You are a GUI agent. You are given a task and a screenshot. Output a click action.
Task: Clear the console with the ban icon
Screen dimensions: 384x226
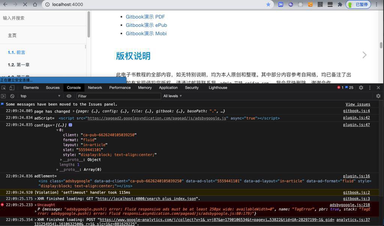(x=12, y=96)
